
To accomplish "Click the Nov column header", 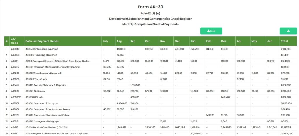I will tap(166, 41).
